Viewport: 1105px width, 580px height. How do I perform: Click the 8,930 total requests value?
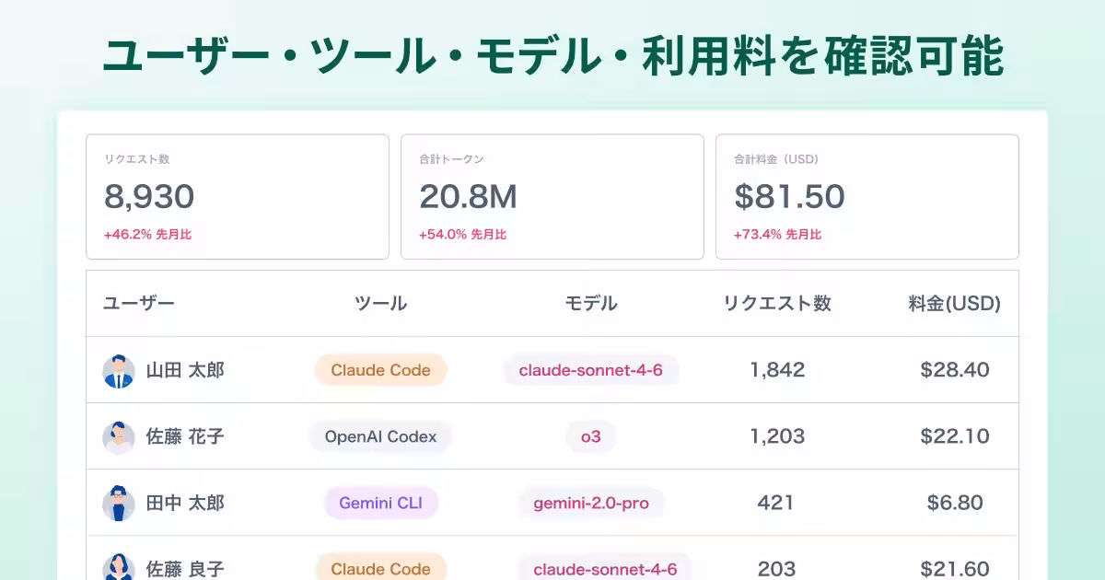click(149, 196)
